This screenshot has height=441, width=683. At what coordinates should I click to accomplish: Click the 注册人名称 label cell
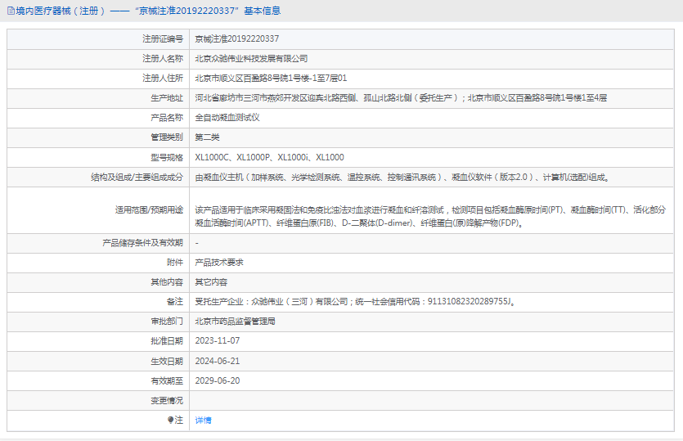click(x=98, y=59)
